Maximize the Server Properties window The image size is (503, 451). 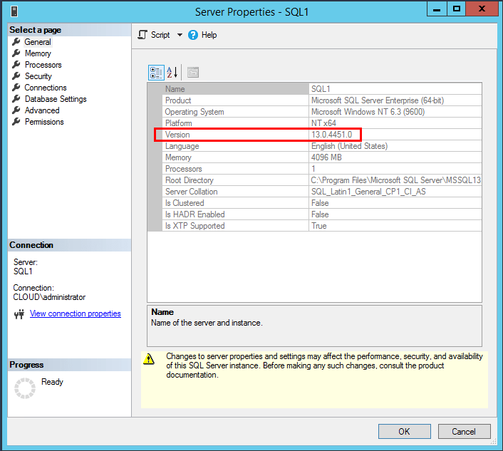[457, 9]
